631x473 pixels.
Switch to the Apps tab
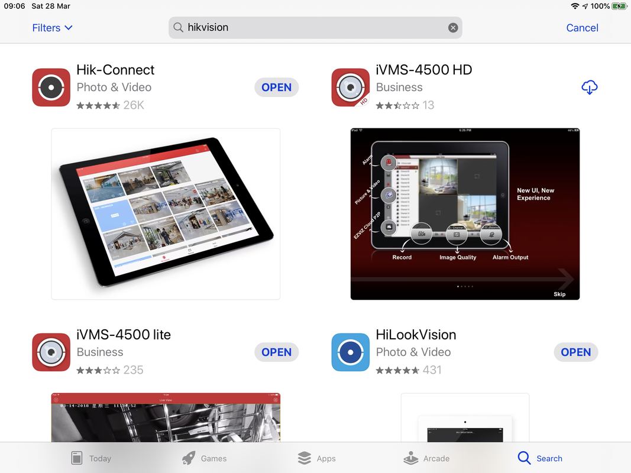point(316,458)
